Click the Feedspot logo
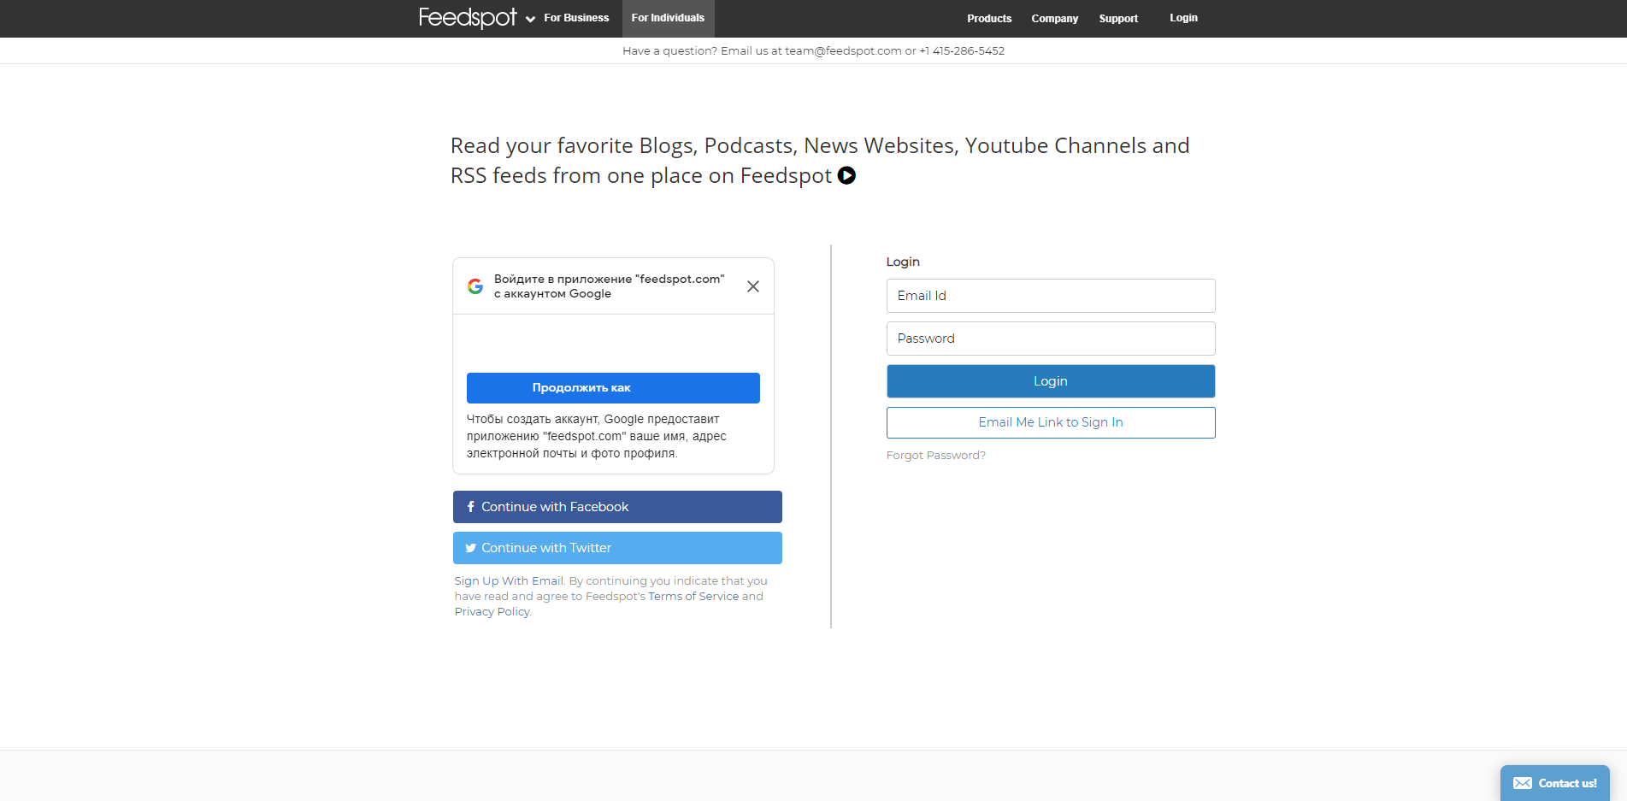The image size is (1627, 801). [468, 18]
